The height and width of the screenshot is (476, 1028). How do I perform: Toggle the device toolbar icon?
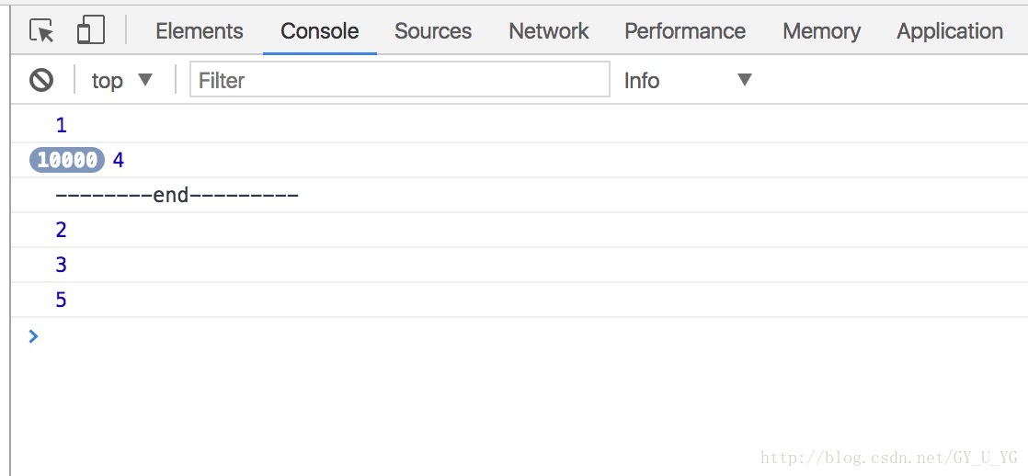pyautogui.click(x=90, y=30)
